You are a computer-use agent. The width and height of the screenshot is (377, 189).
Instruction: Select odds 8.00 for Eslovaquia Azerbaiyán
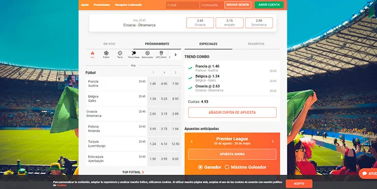[x=175, y=159]
